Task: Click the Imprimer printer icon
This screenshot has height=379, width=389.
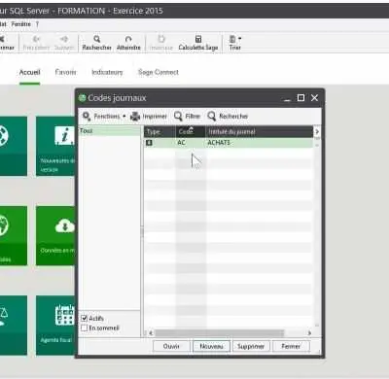Action: 135,117
